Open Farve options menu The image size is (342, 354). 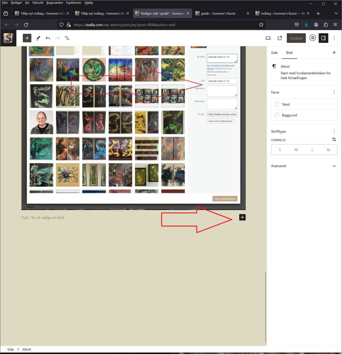(334, 92)
